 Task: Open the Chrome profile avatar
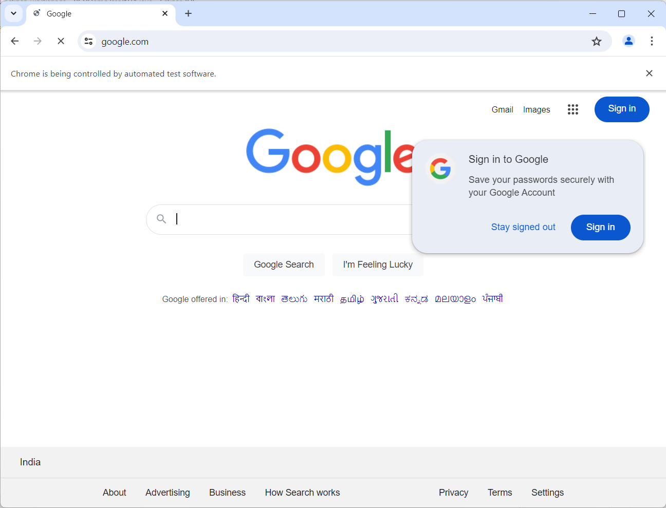click(628, 41)
